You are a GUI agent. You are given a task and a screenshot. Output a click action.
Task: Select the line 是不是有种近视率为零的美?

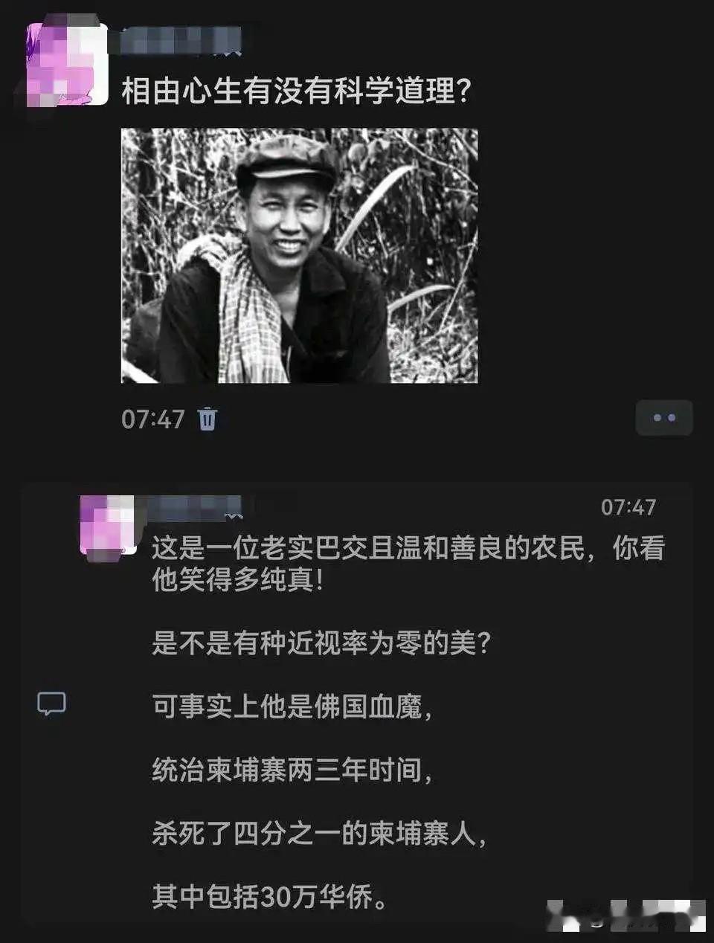click(x=321, y=643)
